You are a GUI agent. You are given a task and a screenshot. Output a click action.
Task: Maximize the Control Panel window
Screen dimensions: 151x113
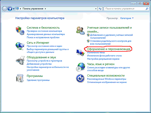click(140, 4)
